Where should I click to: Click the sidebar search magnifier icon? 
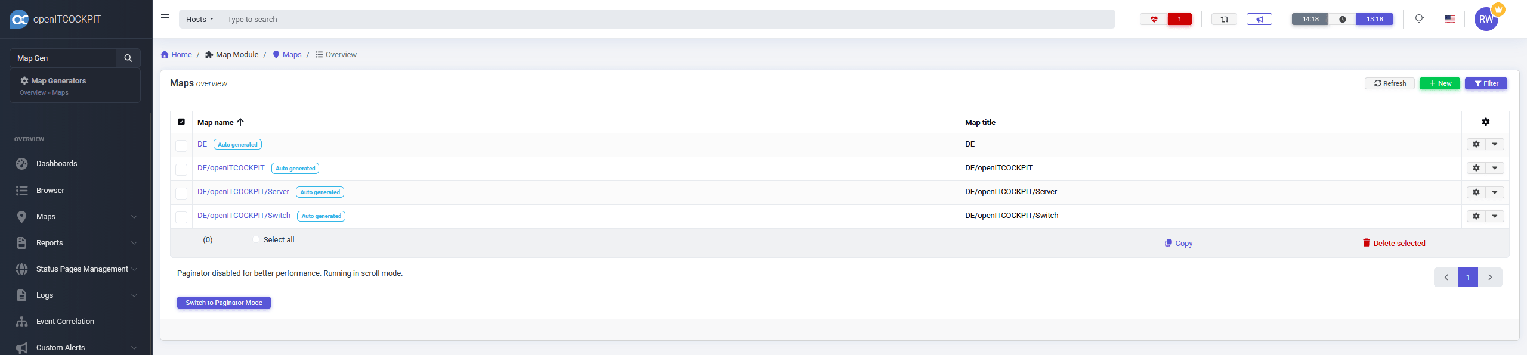(x=128, y=58)
